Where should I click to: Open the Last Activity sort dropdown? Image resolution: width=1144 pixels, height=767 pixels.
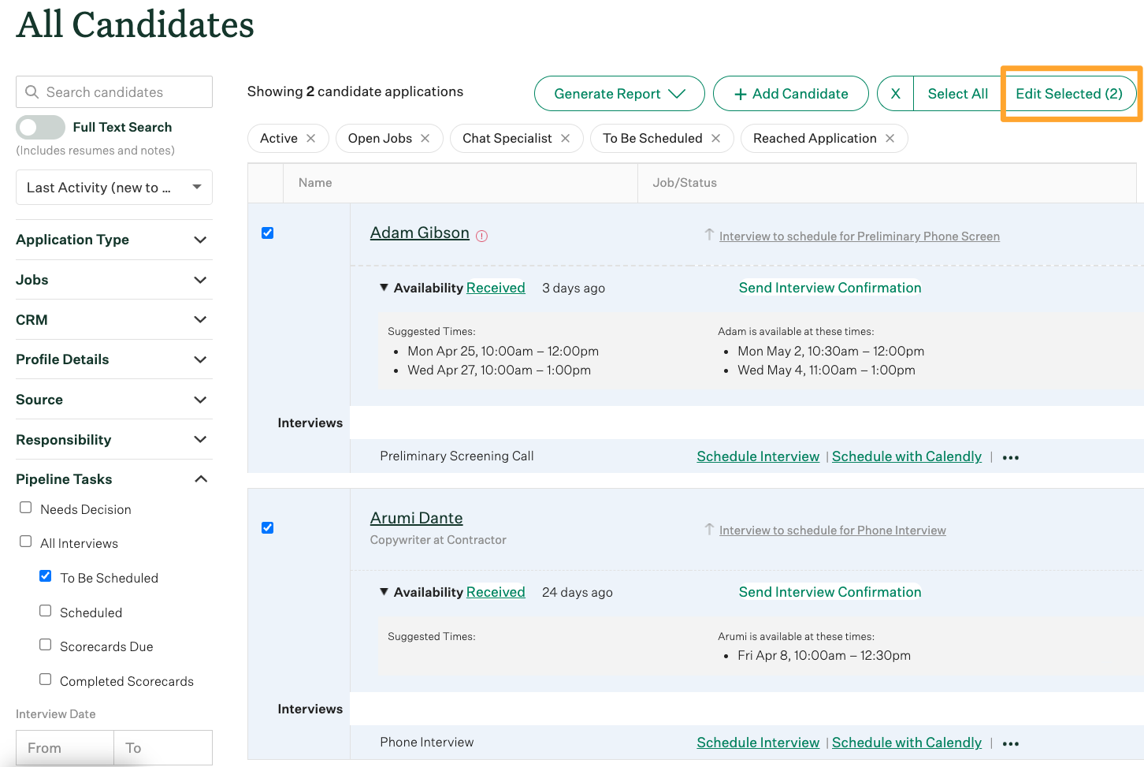(x=114, y=188)
